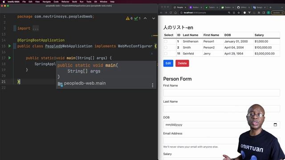Open the green browser profile avatar
Screen dimensions: 285x160
(269, 13)
